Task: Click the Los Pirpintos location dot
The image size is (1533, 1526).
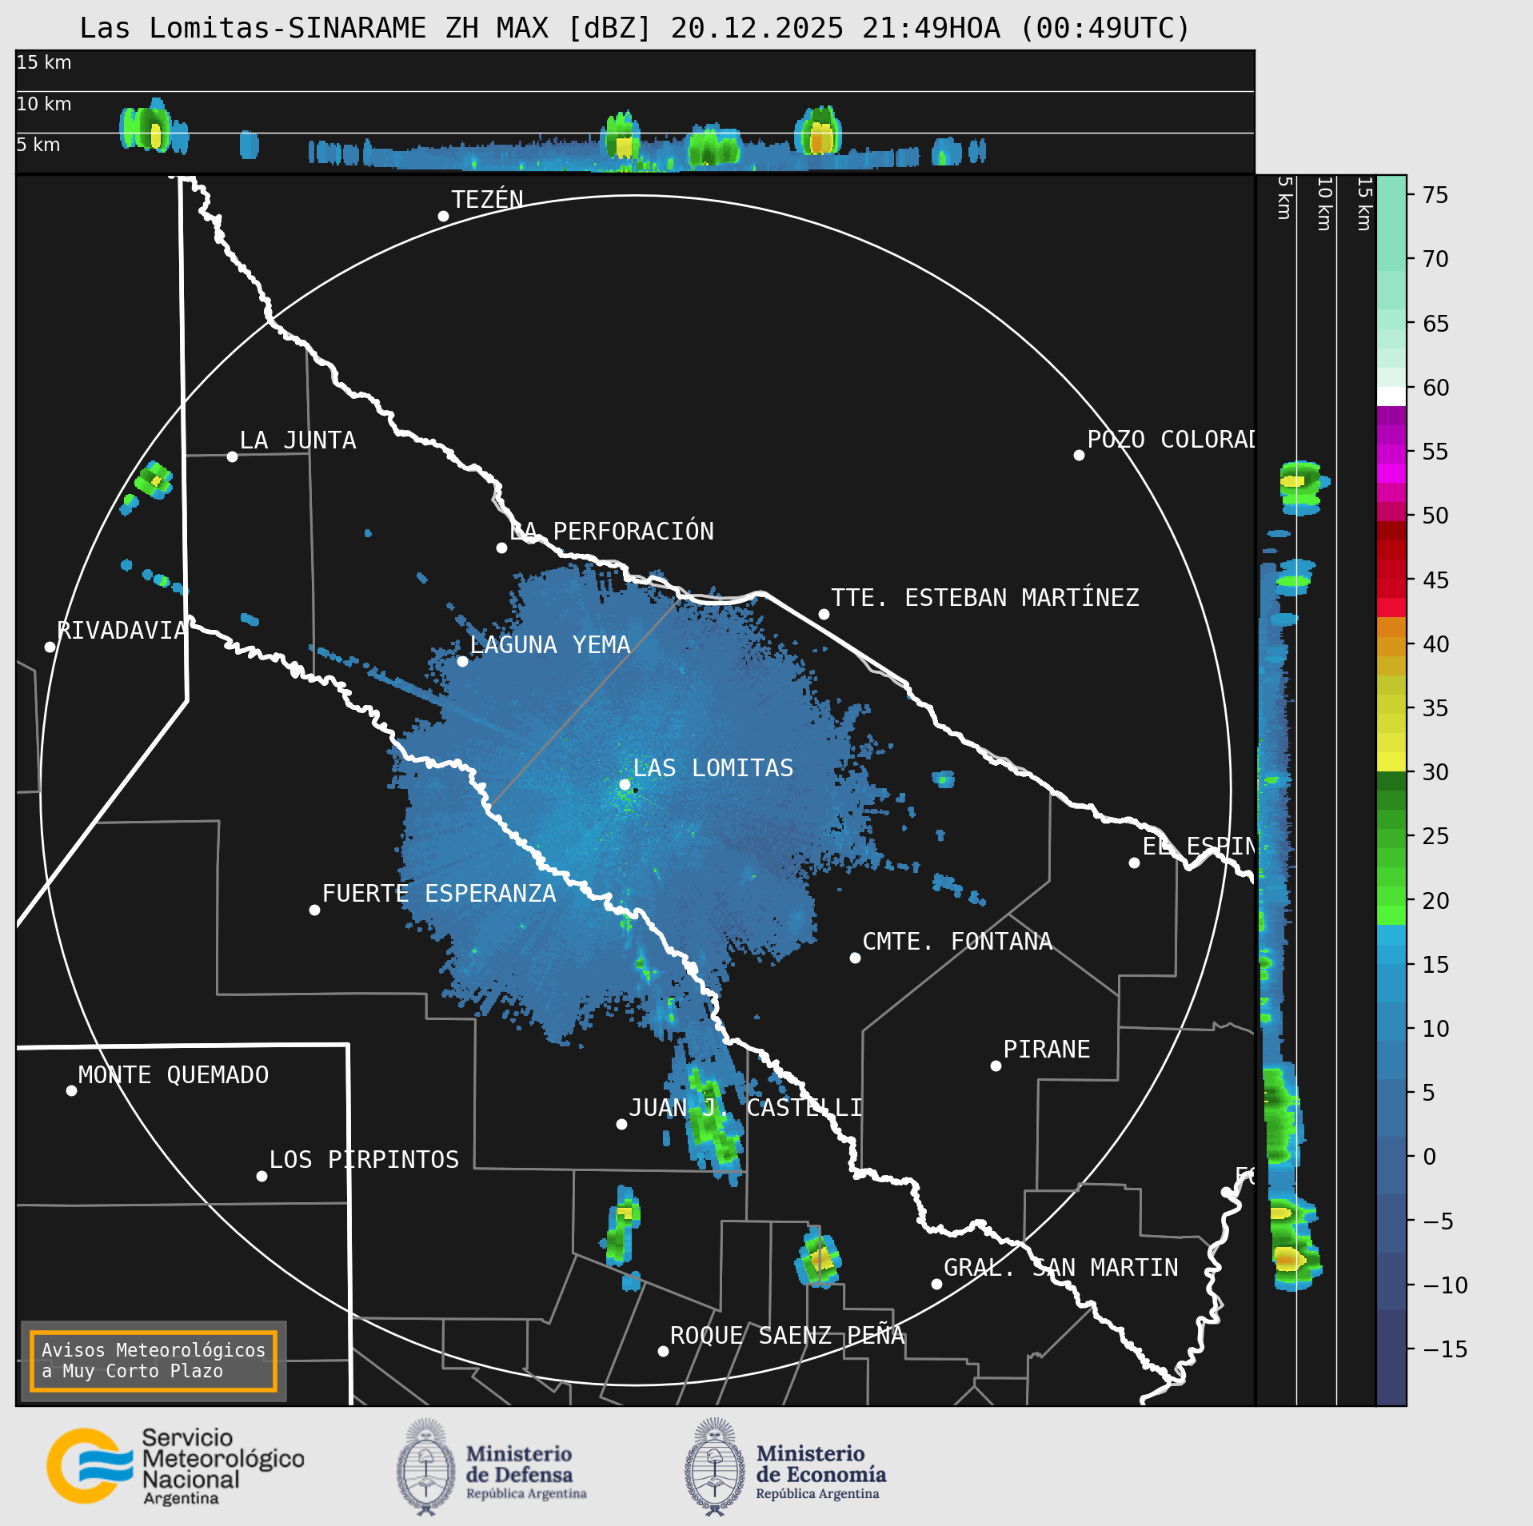Action: (261, 1176)
